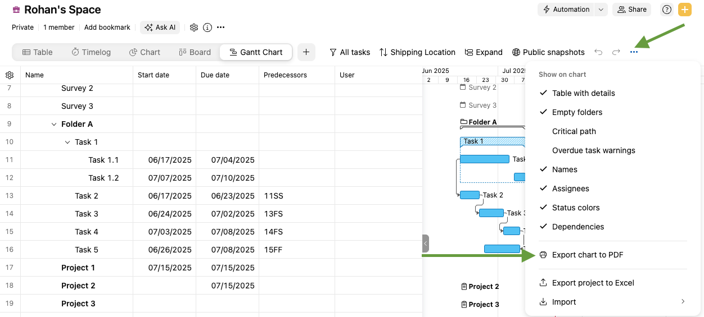Click the yellow plus button
Image resolution: width=704 pixels, height=317 pixels.
[684, 10]
